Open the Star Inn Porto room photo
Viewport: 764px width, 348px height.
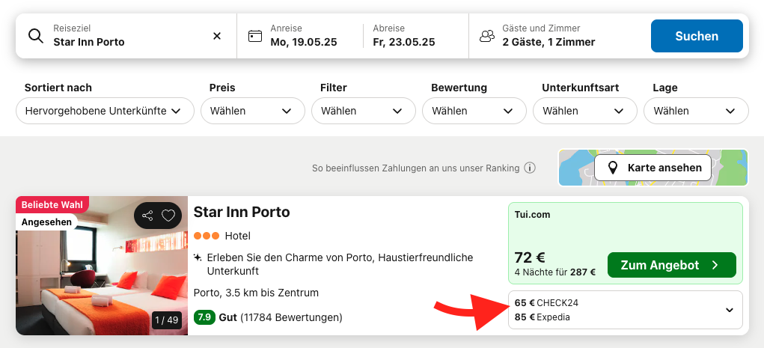(x=101, y=266)
